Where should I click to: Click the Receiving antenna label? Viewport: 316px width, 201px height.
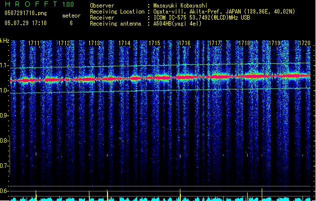coord(116,24)
